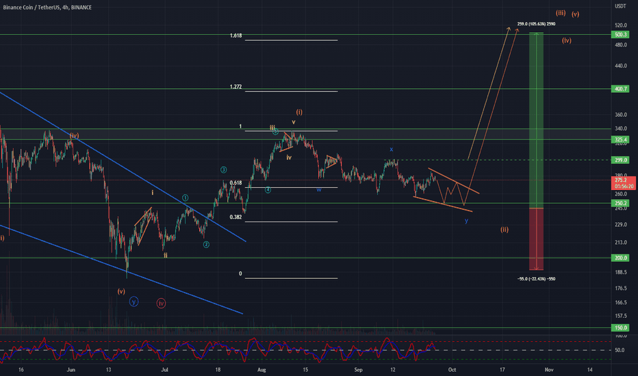This screenshot has width=638, height=376.
Task: Click the 259.0 (105.63%) profit target label
Action: coord(536,24)
